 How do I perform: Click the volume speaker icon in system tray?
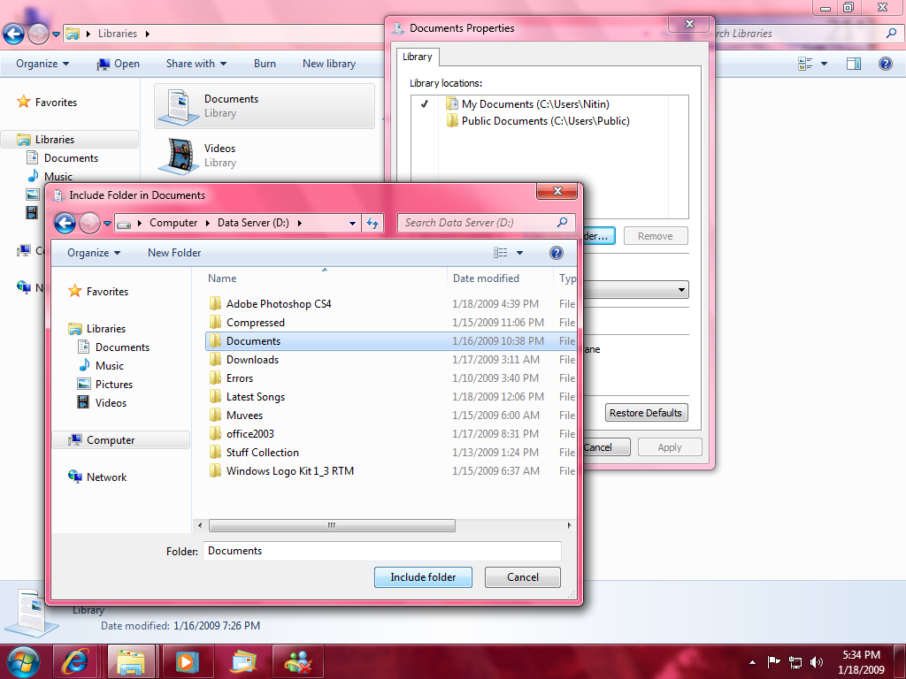click(x=816, y=661)
